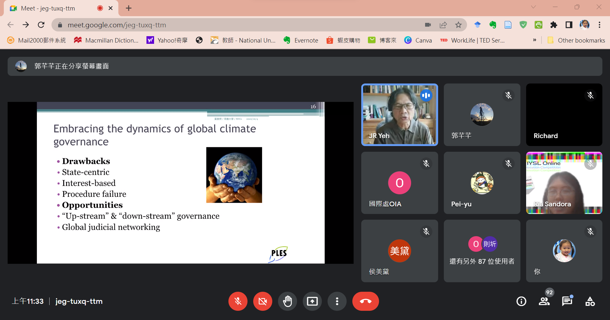Viewport: 610px width, 320px height.
Task: Select the Meet - jeg-tuxq-ttm tab
Action: point(48,8)
